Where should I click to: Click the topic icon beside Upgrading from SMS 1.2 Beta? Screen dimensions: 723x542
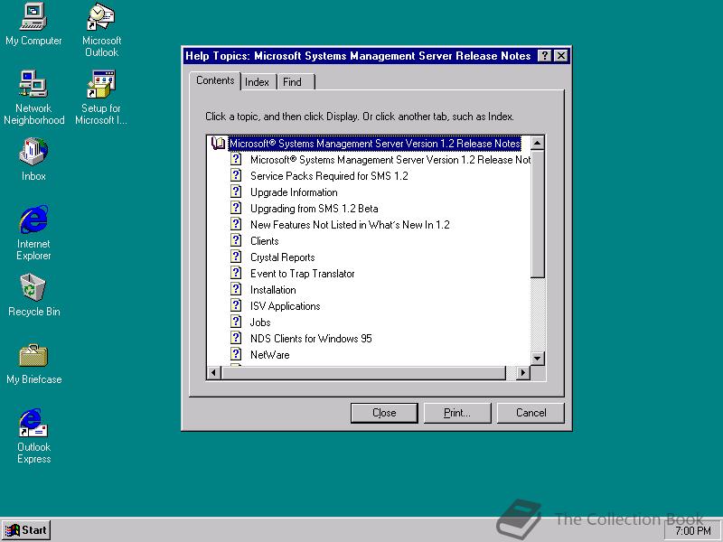point(236,208)
